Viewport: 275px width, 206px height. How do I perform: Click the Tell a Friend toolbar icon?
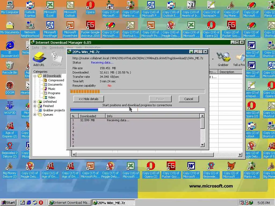pyautogui.click(x=239, y=59)
